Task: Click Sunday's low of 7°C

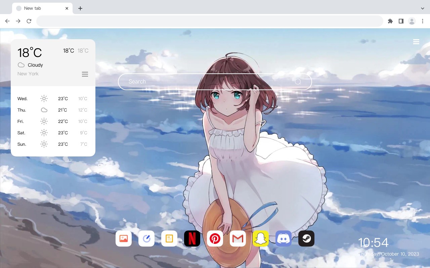Action: click(84, 144)
